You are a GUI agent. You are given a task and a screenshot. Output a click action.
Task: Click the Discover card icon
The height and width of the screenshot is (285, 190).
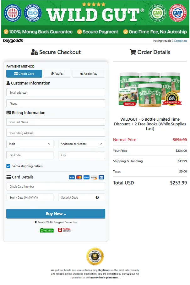pos(94,178)
